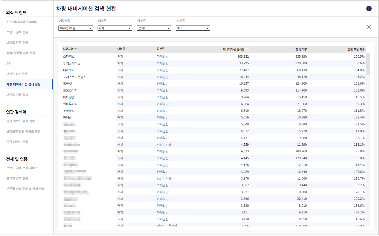This screenshot has height=236, width=379.
Task: Click total search value 280,260
Action: pyautogui.click(x=301, y=151)
